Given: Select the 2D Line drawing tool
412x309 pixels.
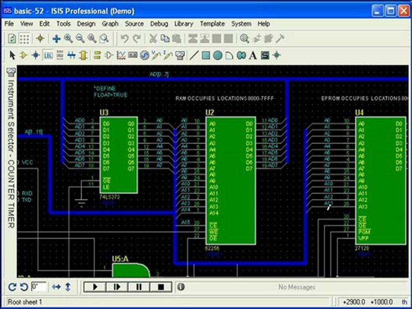Looking at the screenshot, I should coord(194,55).
